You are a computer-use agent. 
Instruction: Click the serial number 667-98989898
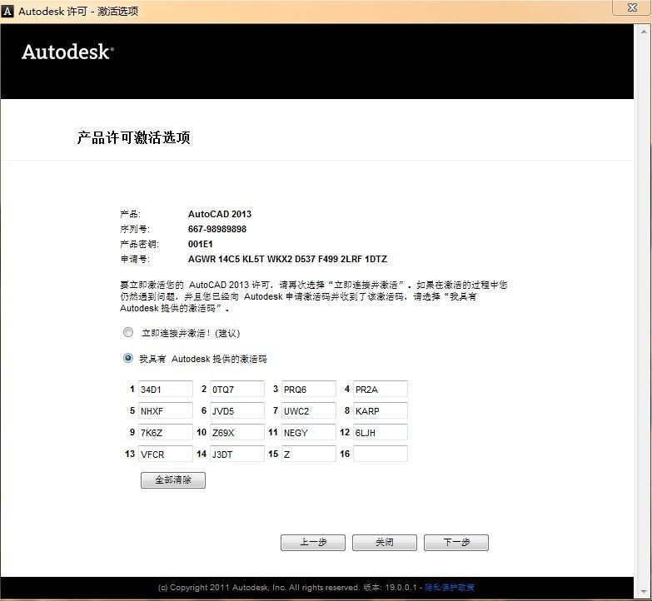tap(217, 229)
